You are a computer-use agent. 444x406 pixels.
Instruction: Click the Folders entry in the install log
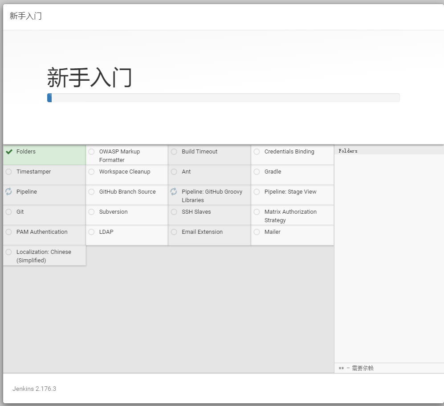(348, 151)
